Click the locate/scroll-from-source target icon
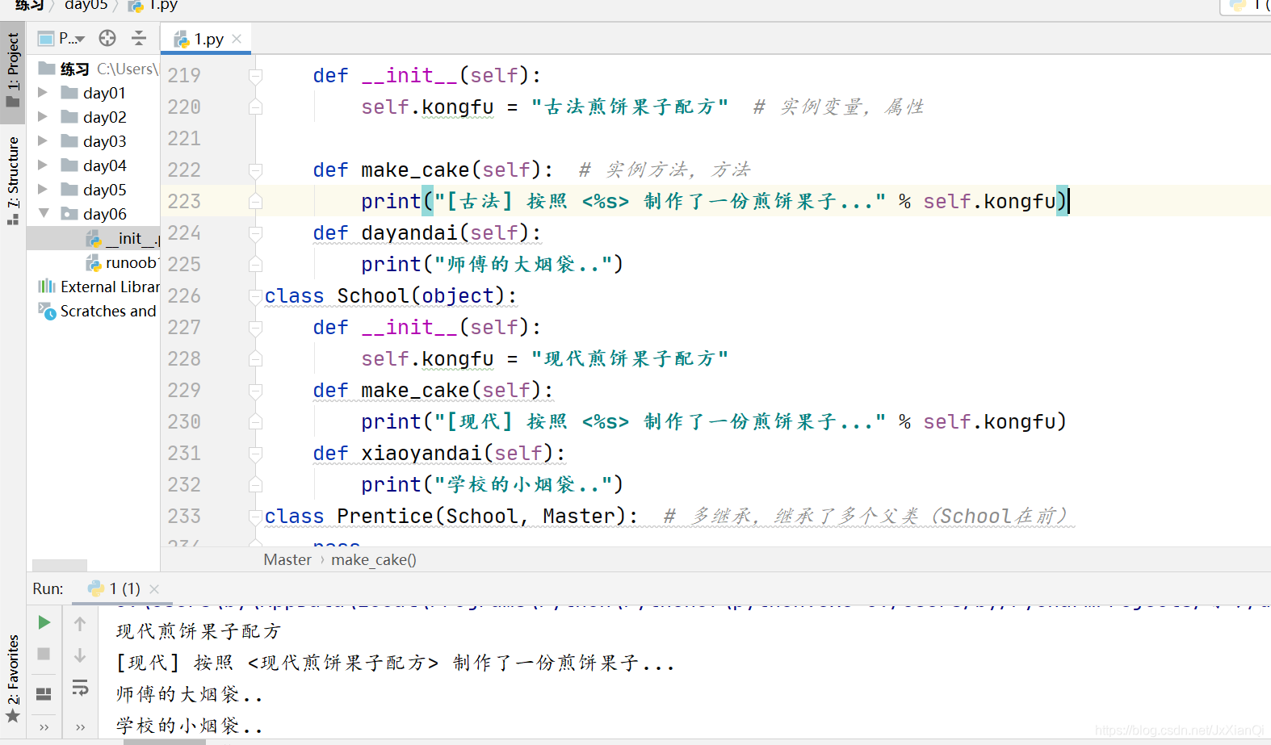 (107, 38)
